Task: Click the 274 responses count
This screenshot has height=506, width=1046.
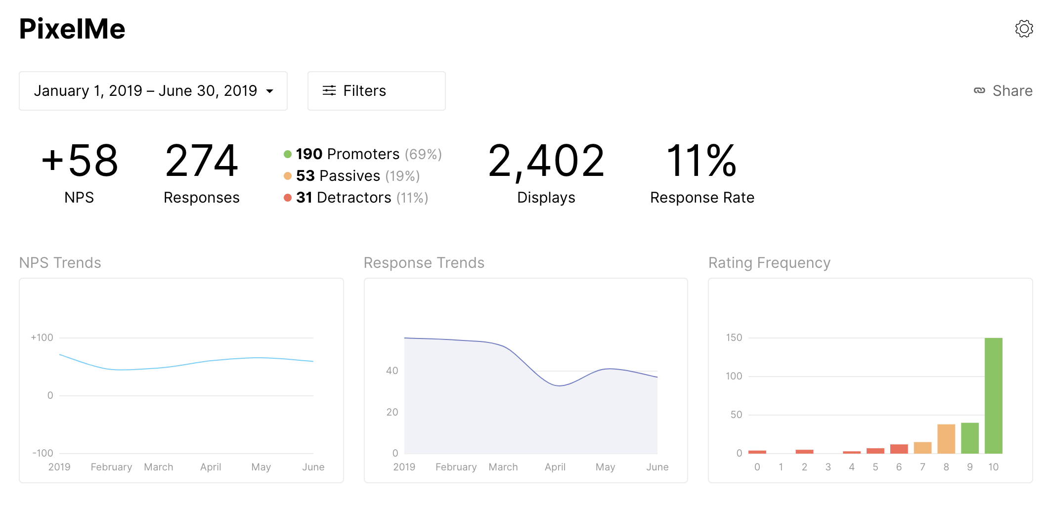Action: coord(202,160)
